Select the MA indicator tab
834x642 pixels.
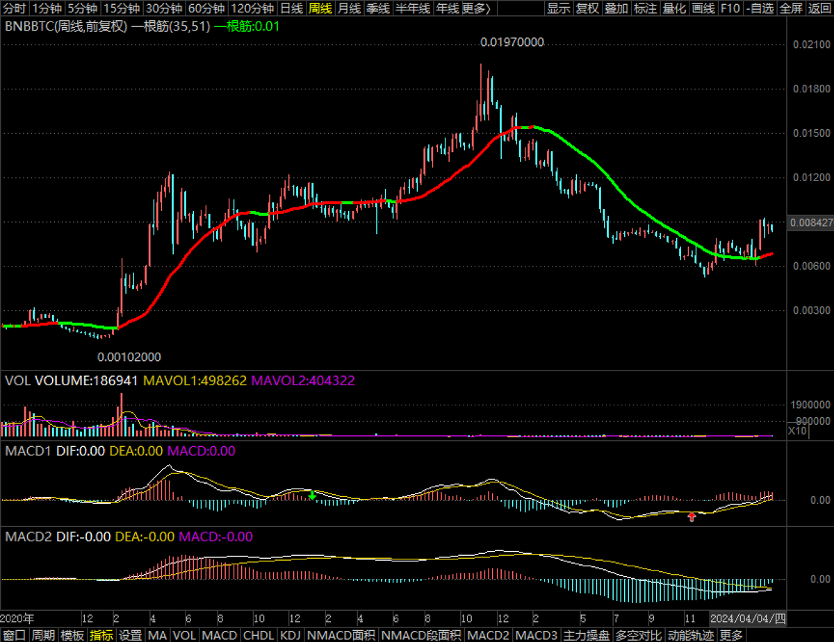coord(158,635)
